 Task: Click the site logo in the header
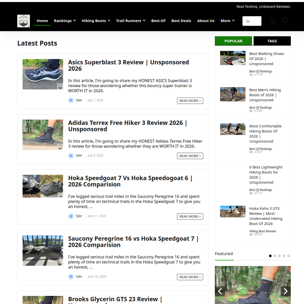tap(23, 21)
